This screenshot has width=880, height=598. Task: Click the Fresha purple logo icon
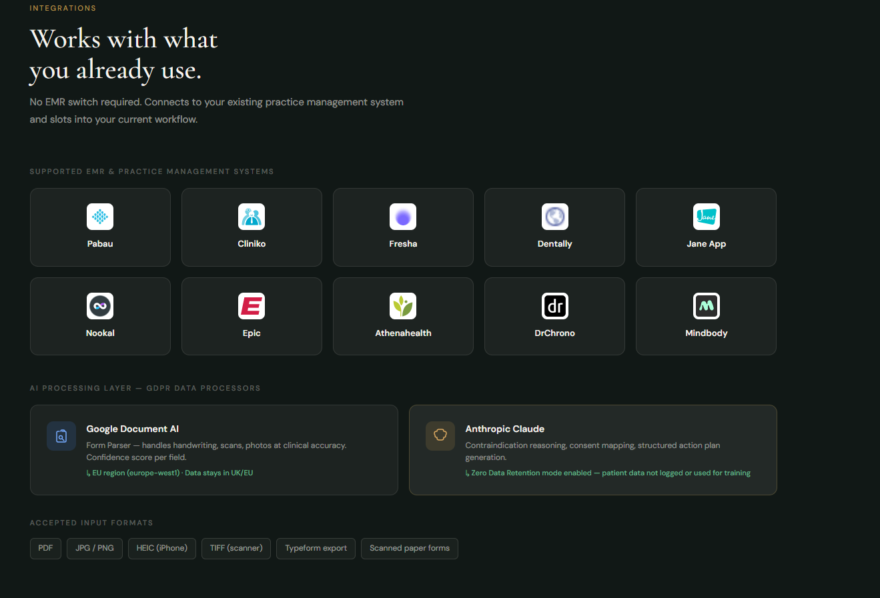point(403,217)
